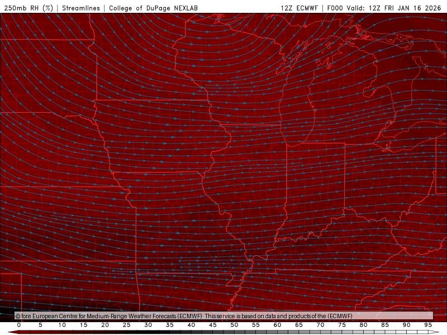Click the colorbar tick label '35'

click(170, 325)
